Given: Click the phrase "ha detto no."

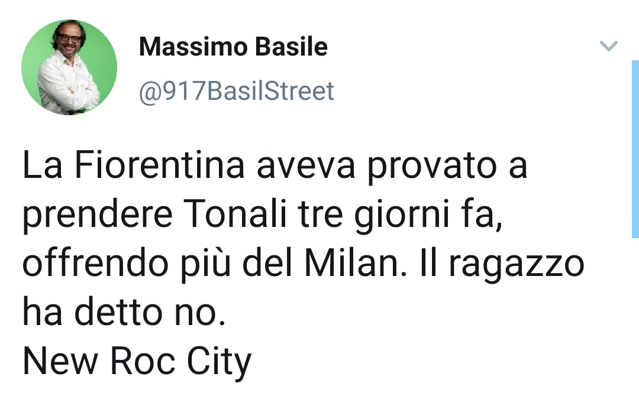Looking at the screenshot, I should click(124, 313).
